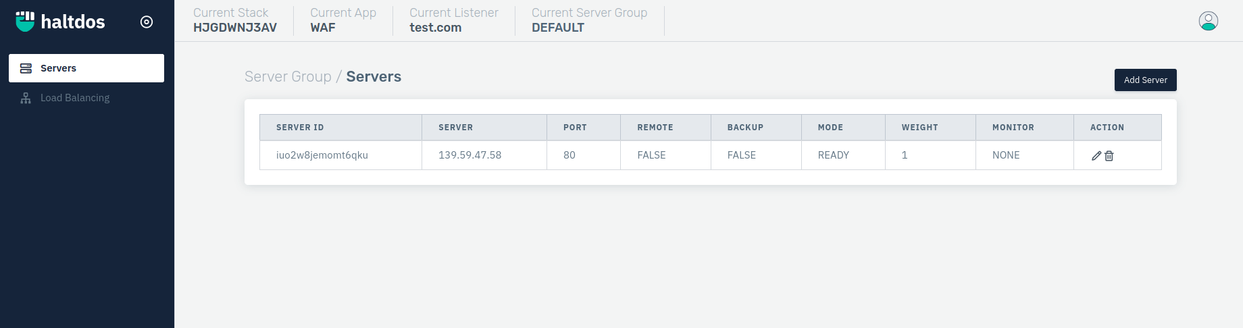Delete the server using the trash icon
The height and width of the screenshot is (328, 1243).
click(x=1109, y=156)
